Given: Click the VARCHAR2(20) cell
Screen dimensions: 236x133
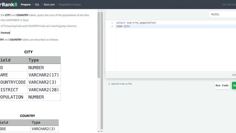Looking at the screenshot, I should 44,90.
